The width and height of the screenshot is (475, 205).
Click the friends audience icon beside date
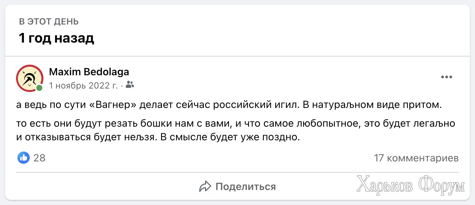tap(130, 85)
